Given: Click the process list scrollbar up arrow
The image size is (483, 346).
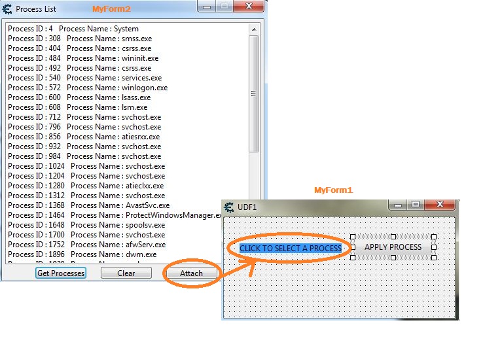Looking at the screenshot, I should 254,29.
